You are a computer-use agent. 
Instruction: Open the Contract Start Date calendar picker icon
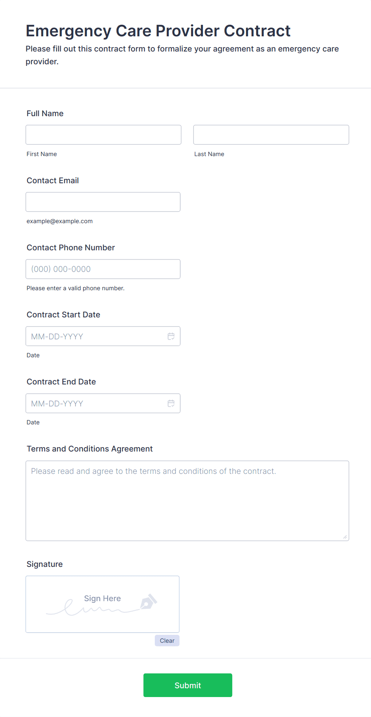click(171, 336)
